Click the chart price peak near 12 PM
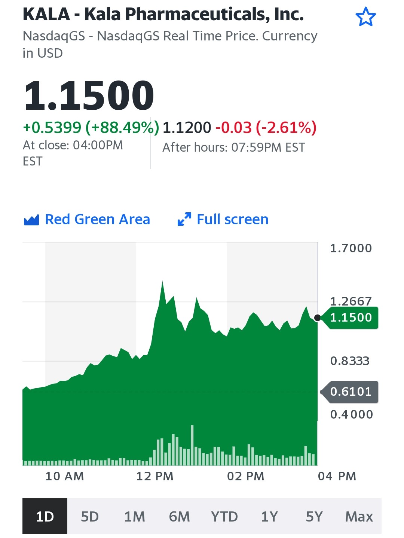This screenshot has height=538, width=404. (x=162, y=282)
